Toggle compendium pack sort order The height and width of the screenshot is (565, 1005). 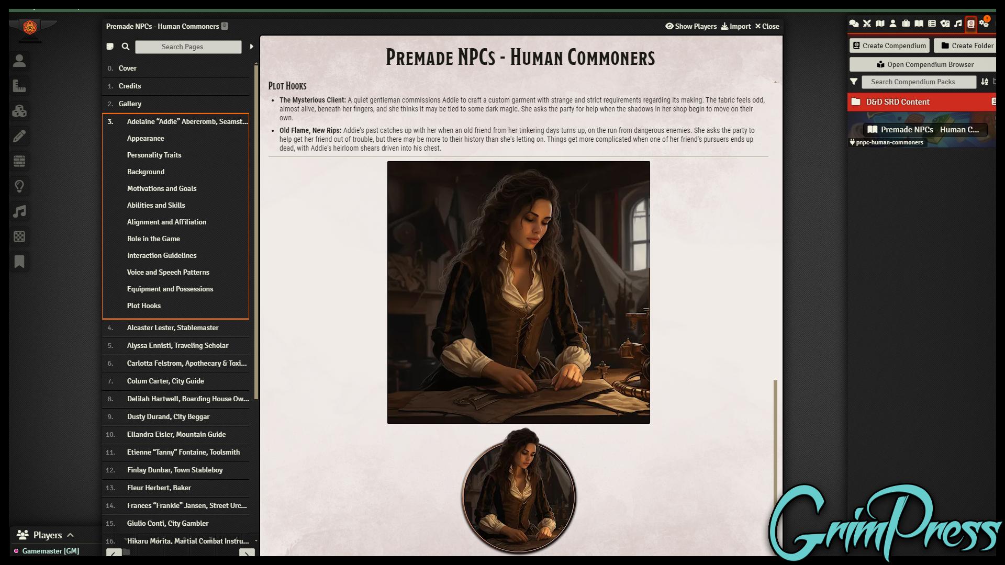coord(985,82)
